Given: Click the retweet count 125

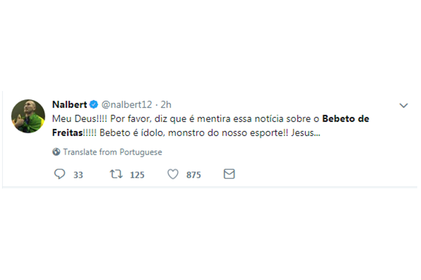Looking at the screenshot, I should click(137, 175).
